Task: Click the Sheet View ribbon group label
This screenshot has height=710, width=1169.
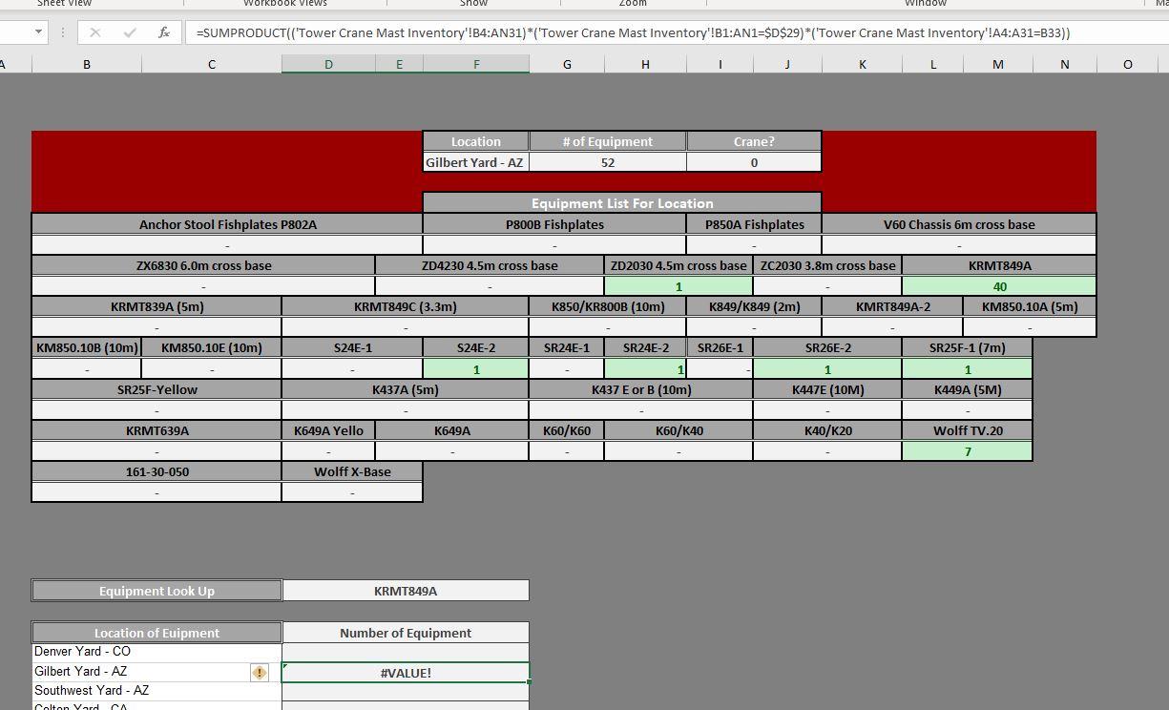Action: 63,4
